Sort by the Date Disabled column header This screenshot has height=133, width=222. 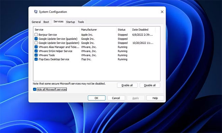(143, 30)
